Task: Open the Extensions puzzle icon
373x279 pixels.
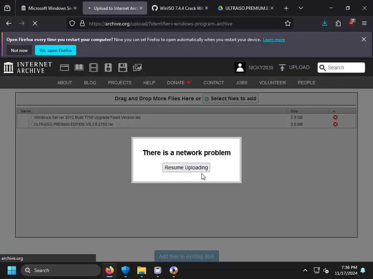Action: tap(338, 23)
